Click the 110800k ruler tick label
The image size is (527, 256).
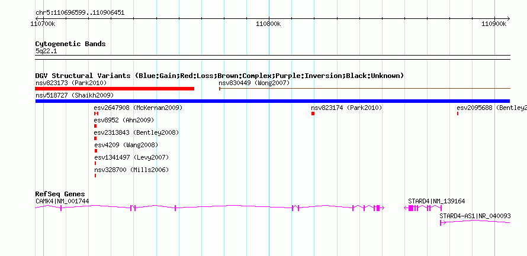click(269, 24)
